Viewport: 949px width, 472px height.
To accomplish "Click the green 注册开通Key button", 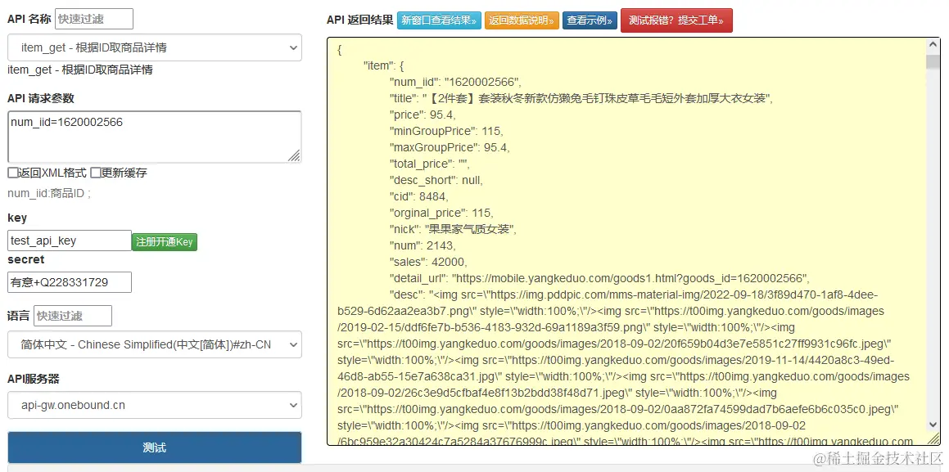I will [164, 240].
